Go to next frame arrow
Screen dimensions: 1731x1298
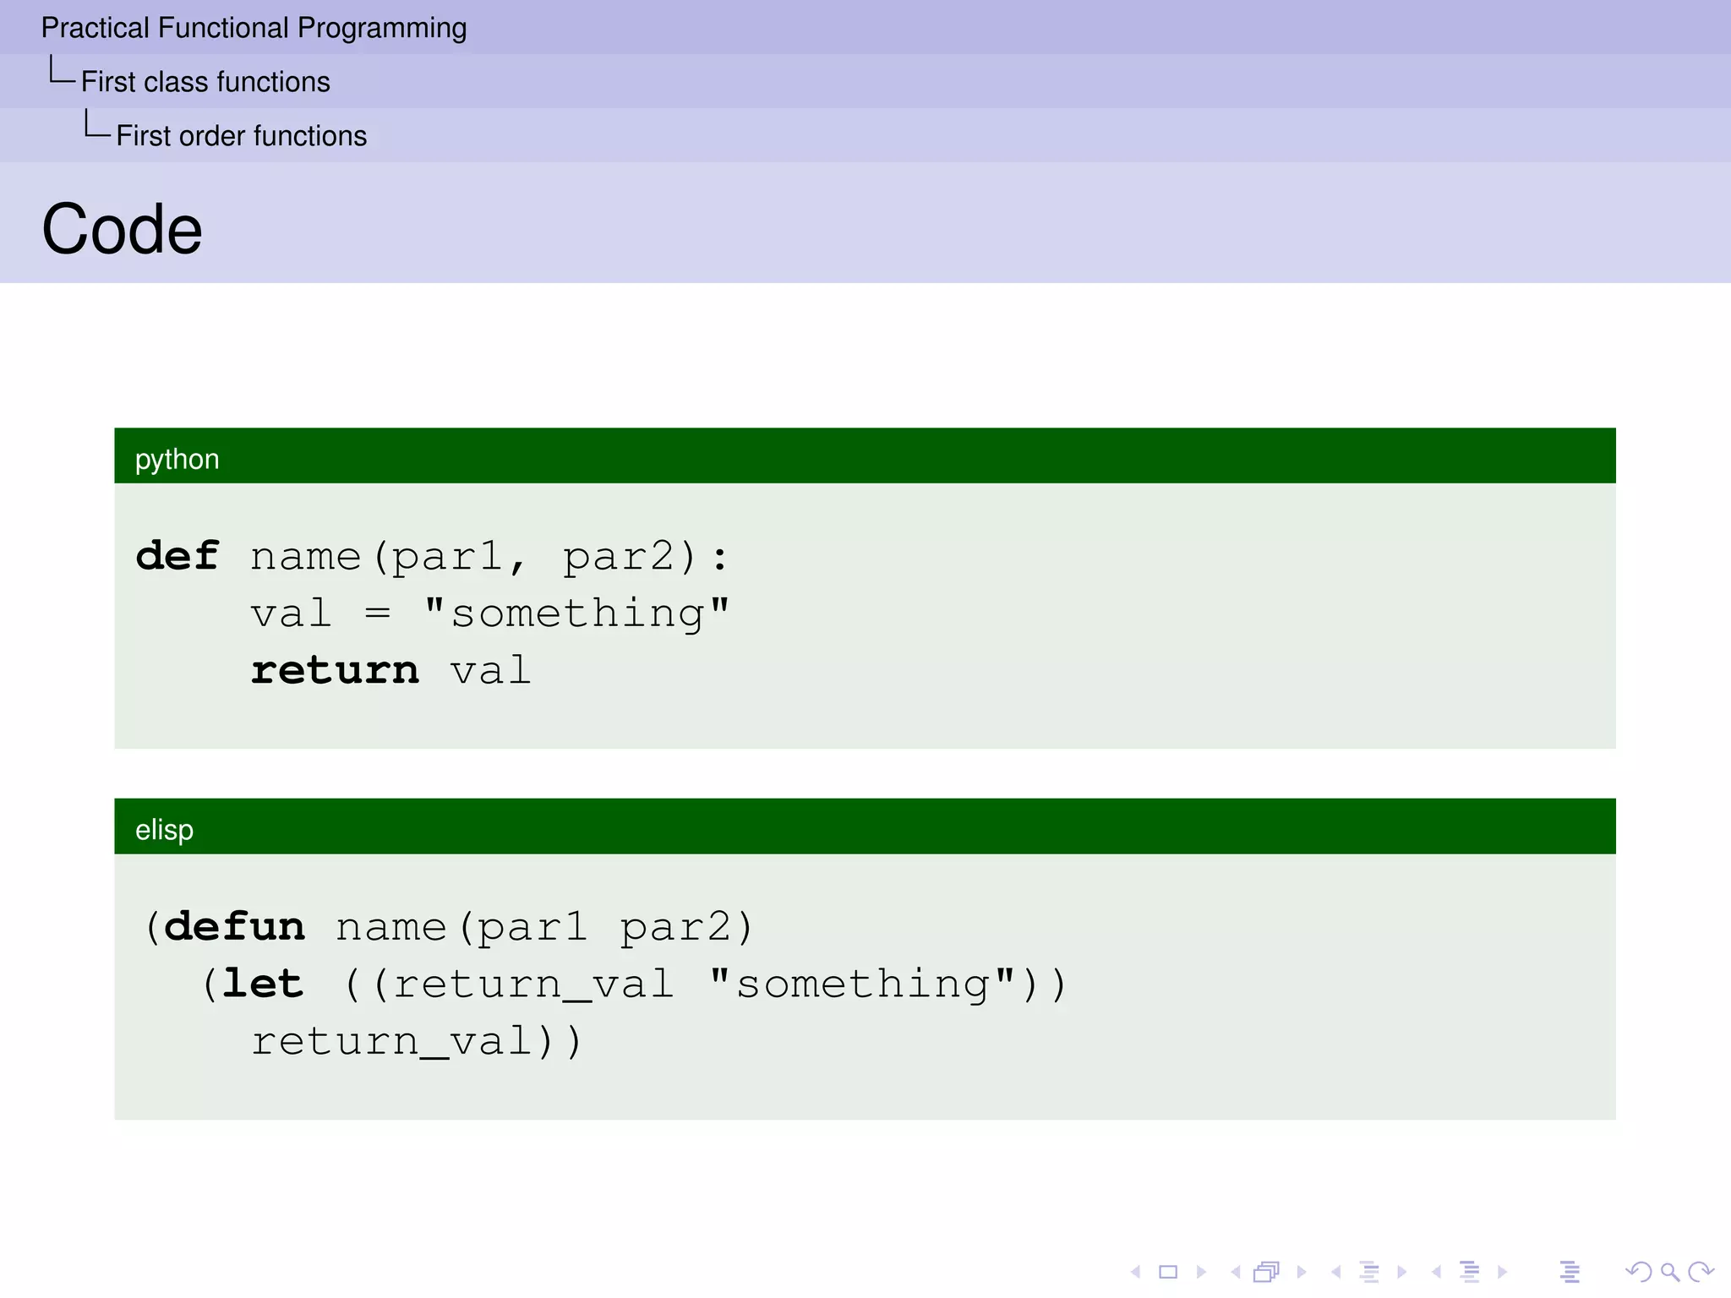click(x=1302, y=1272)
